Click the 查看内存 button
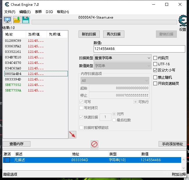This screenshot has height=180, width=189. 17,144
